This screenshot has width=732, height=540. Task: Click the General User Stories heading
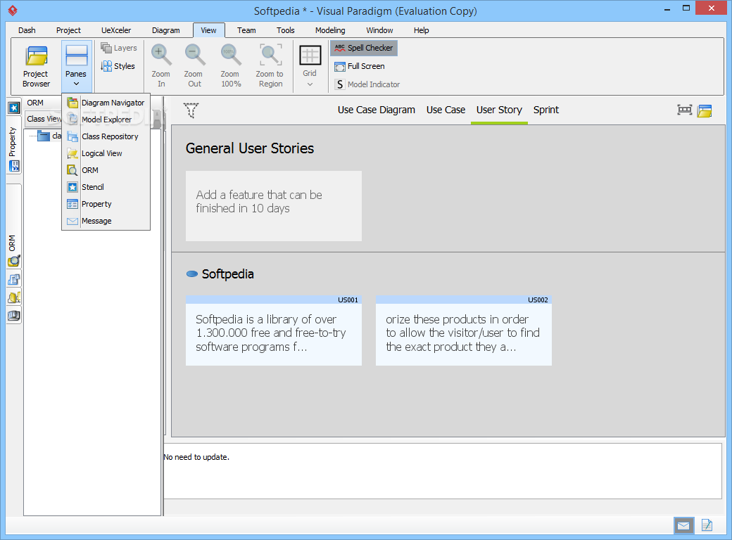[250, 148]
